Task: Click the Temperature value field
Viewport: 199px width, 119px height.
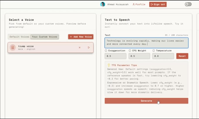Action: [x=163, y=56]
